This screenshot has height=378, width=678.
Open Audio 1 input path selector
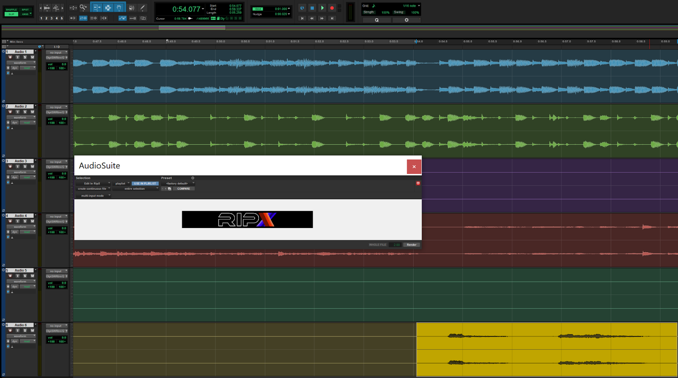coord(56,53)
